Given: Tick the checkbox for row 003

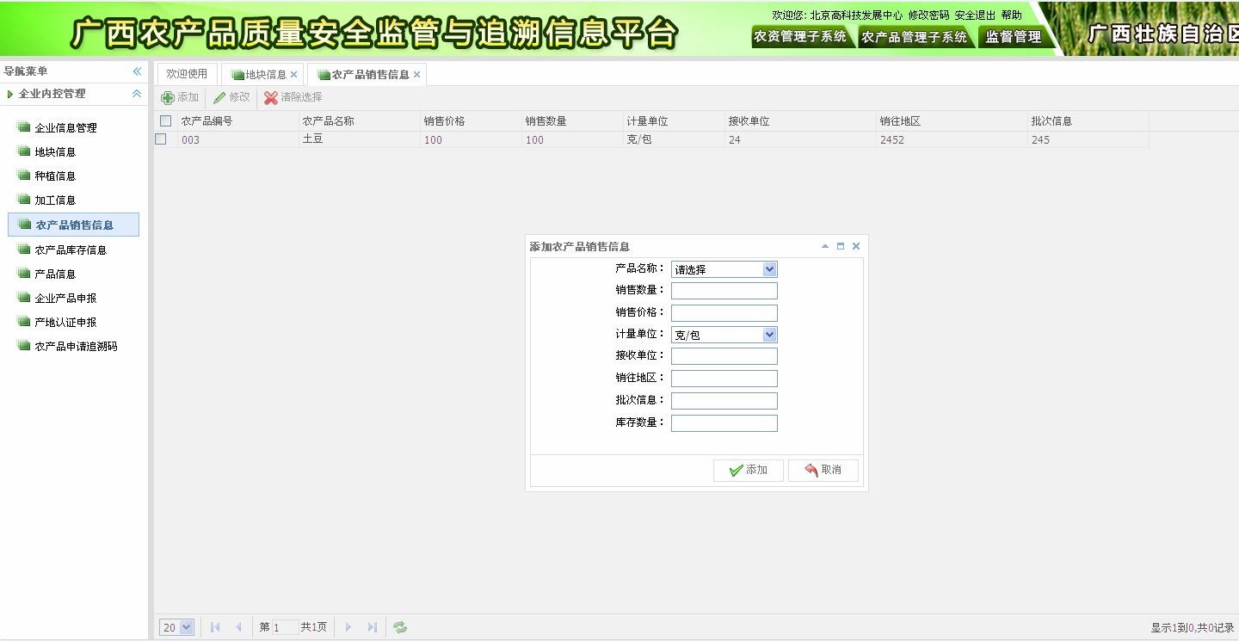Looking at the screenshot, I should click(x=161, y=139).
